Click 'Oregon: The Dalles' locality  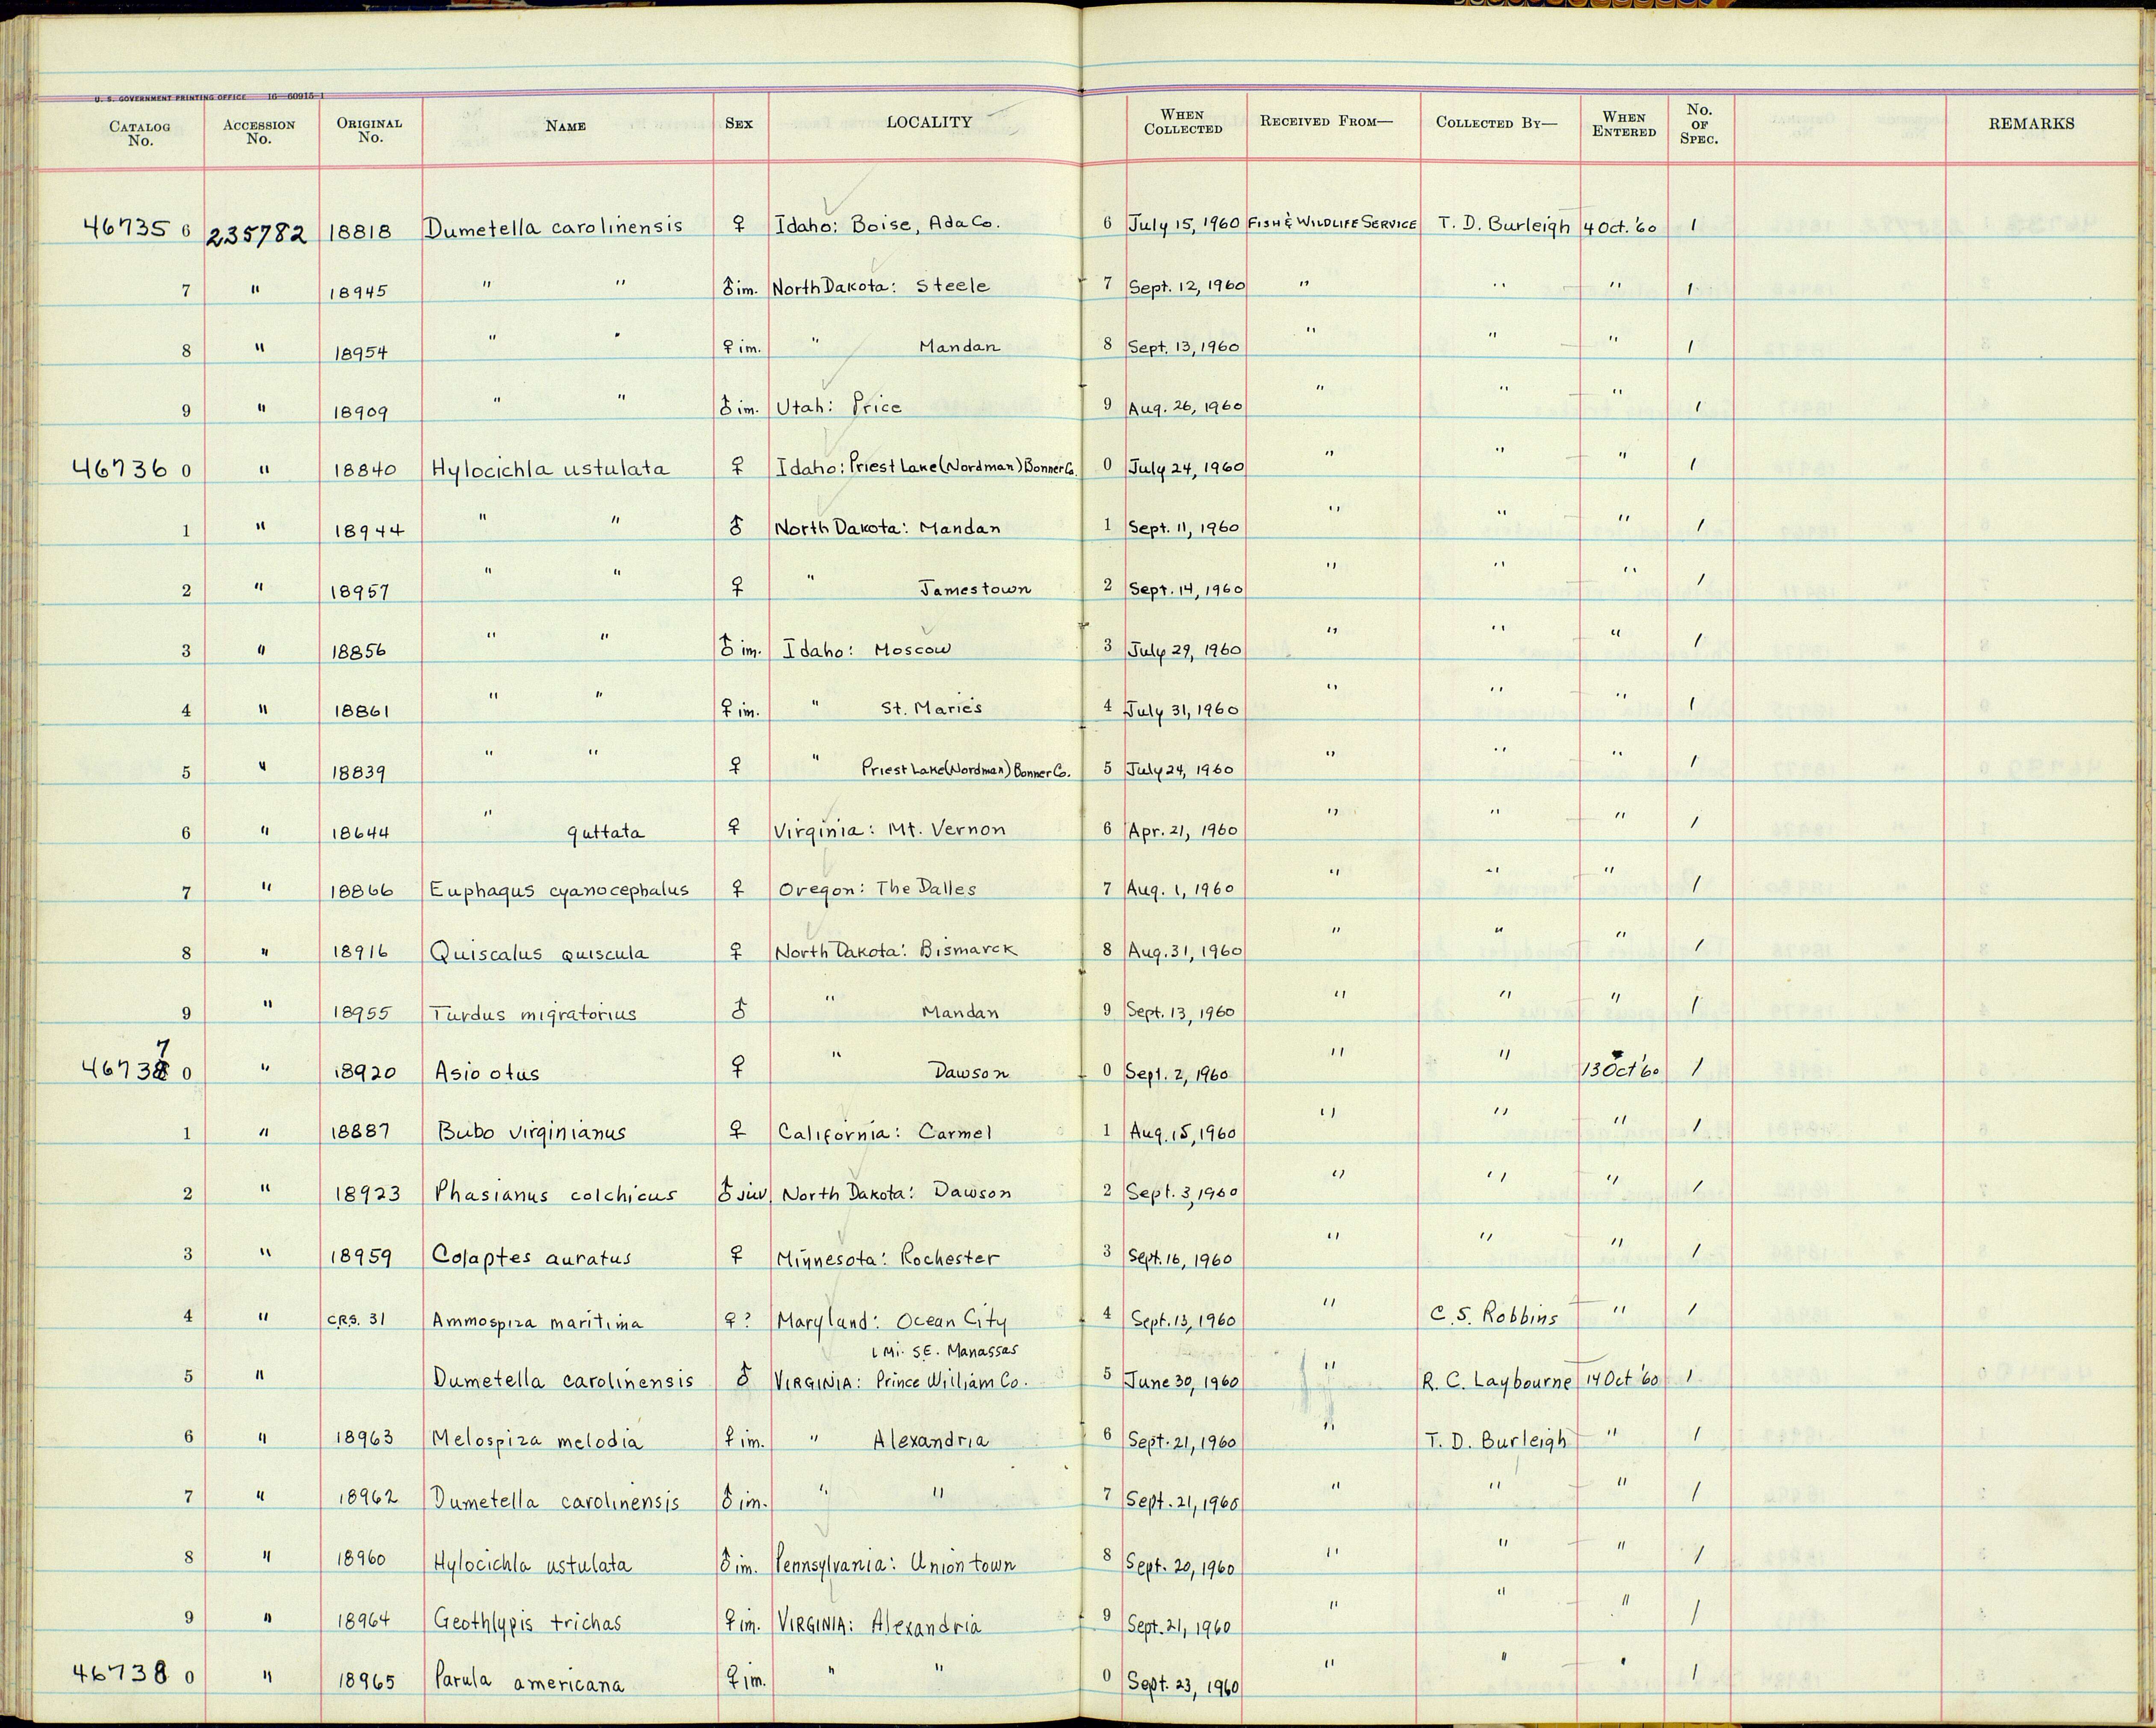tap(877, 889)
